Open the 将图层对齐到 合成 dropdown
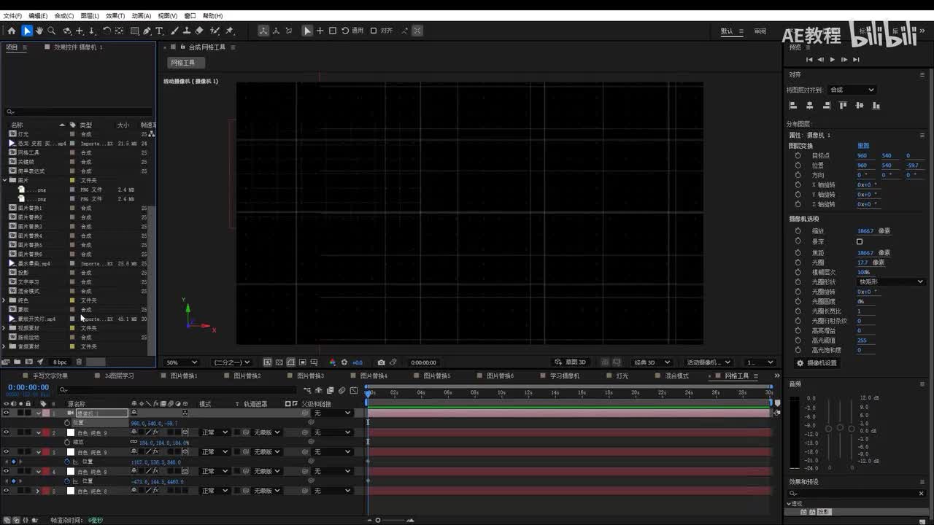934x525 pixels. pos(852,90)
